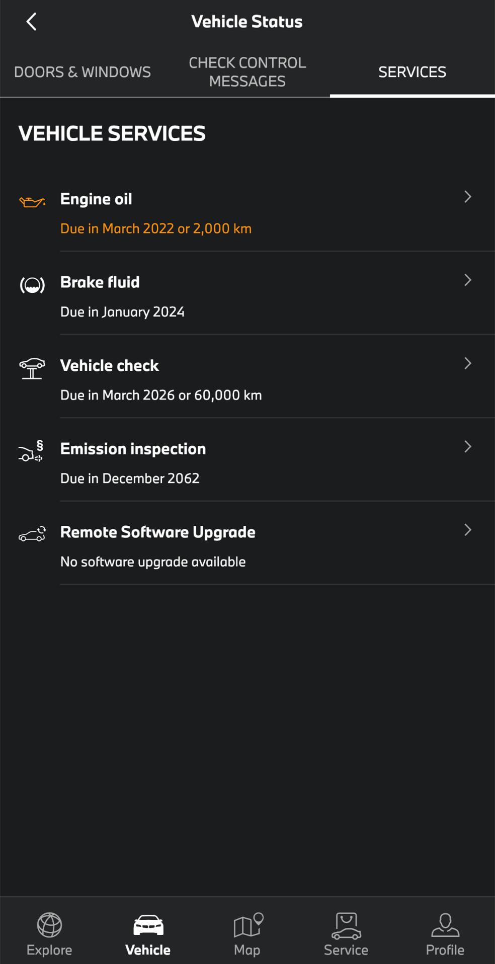Expand Engine oil details chevron
Viewport: 495px width, 964px height.
[x=468, y=197]
